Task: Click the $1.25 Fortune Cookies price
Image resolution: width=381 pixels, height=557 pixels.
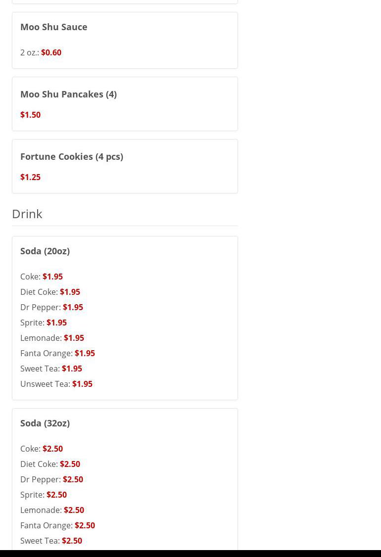Action: click(x=30, y=177)
